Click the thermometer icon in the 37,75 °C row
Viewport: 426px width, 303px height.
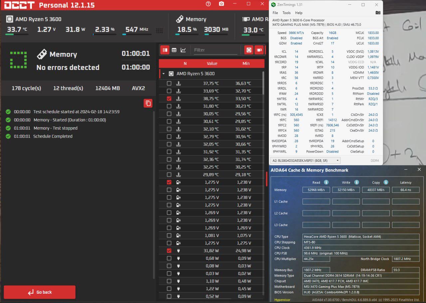click(x=178, y=83)
